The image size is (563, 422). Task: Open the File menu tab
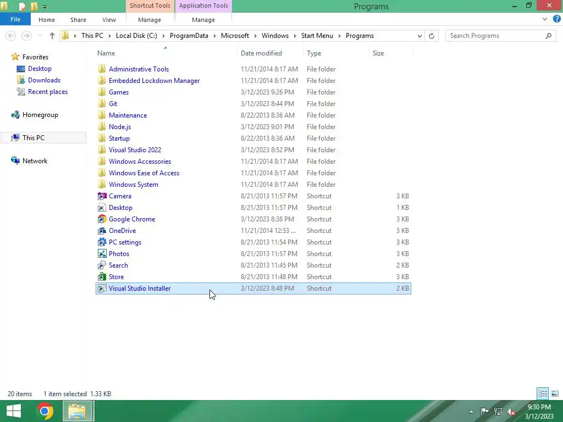15,19
